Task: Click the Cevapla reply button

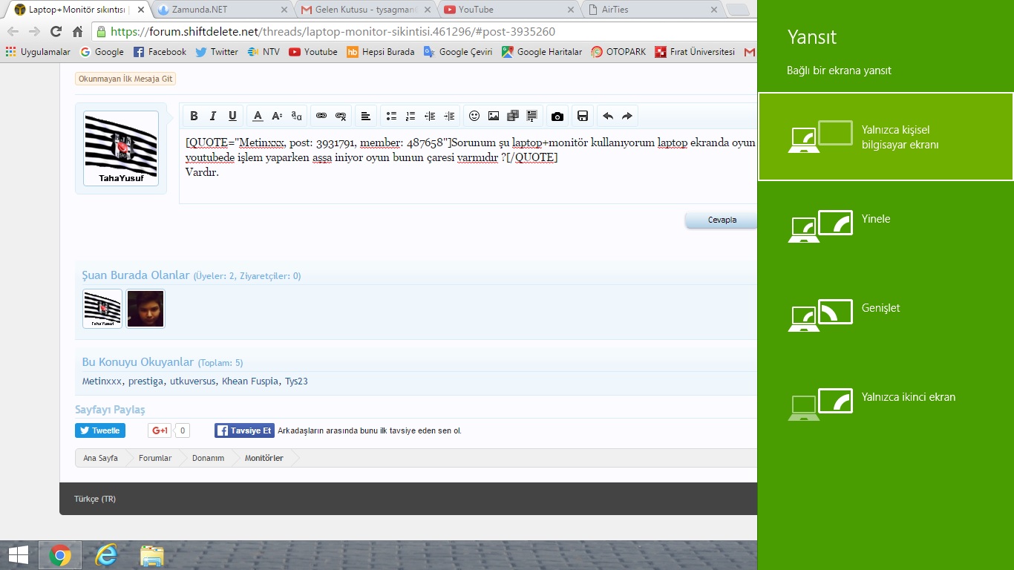Action: [x=722, y=220]
